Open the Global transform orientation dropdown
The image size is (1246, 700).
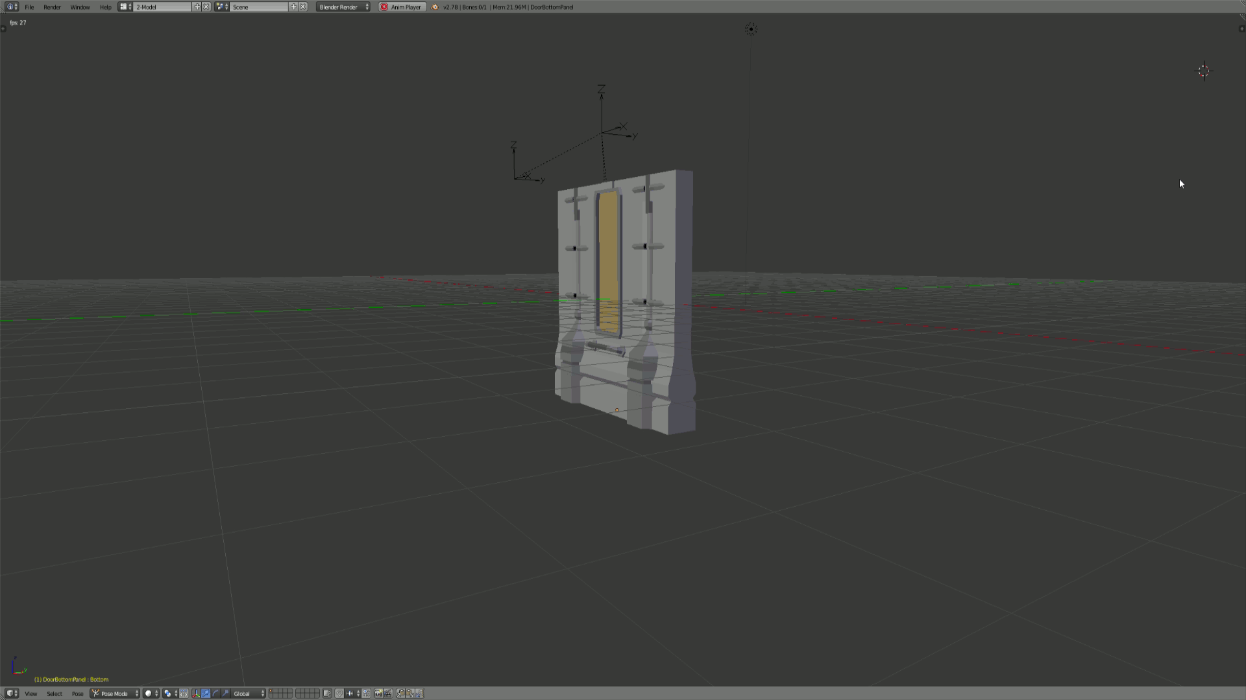click(249, 694)
